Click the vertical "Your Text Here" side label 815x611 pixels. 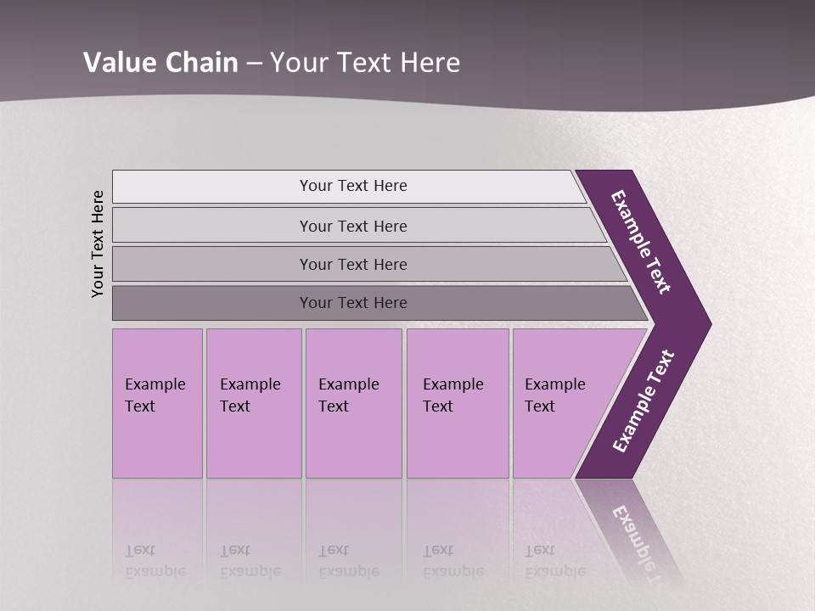(98, 244)
